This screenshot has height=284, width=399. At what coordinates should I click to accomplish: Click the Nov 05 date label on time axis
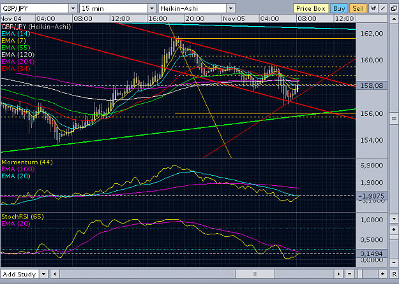pyautogui.click(x=234, y=18)
